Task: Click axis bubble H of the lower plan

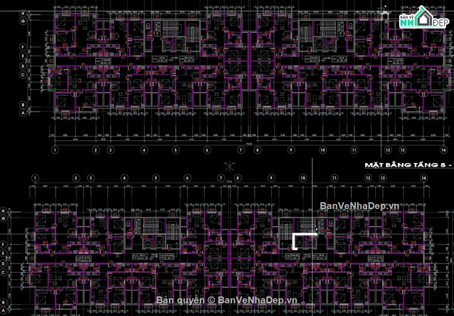Action: point(4,211)
